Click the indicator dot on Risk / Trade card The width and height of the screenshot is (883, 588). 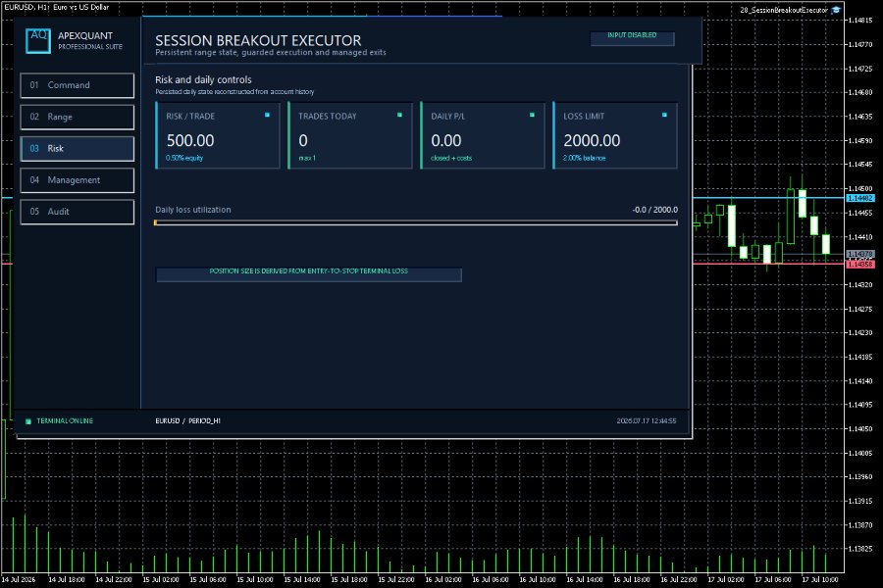(267, 115)
